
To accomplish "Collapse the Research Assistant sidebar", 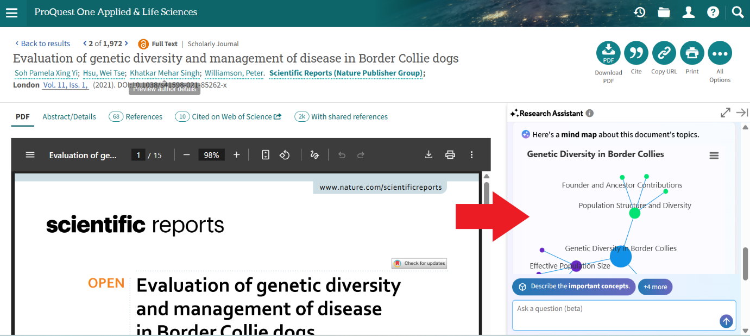I will [x=742, y=113].
